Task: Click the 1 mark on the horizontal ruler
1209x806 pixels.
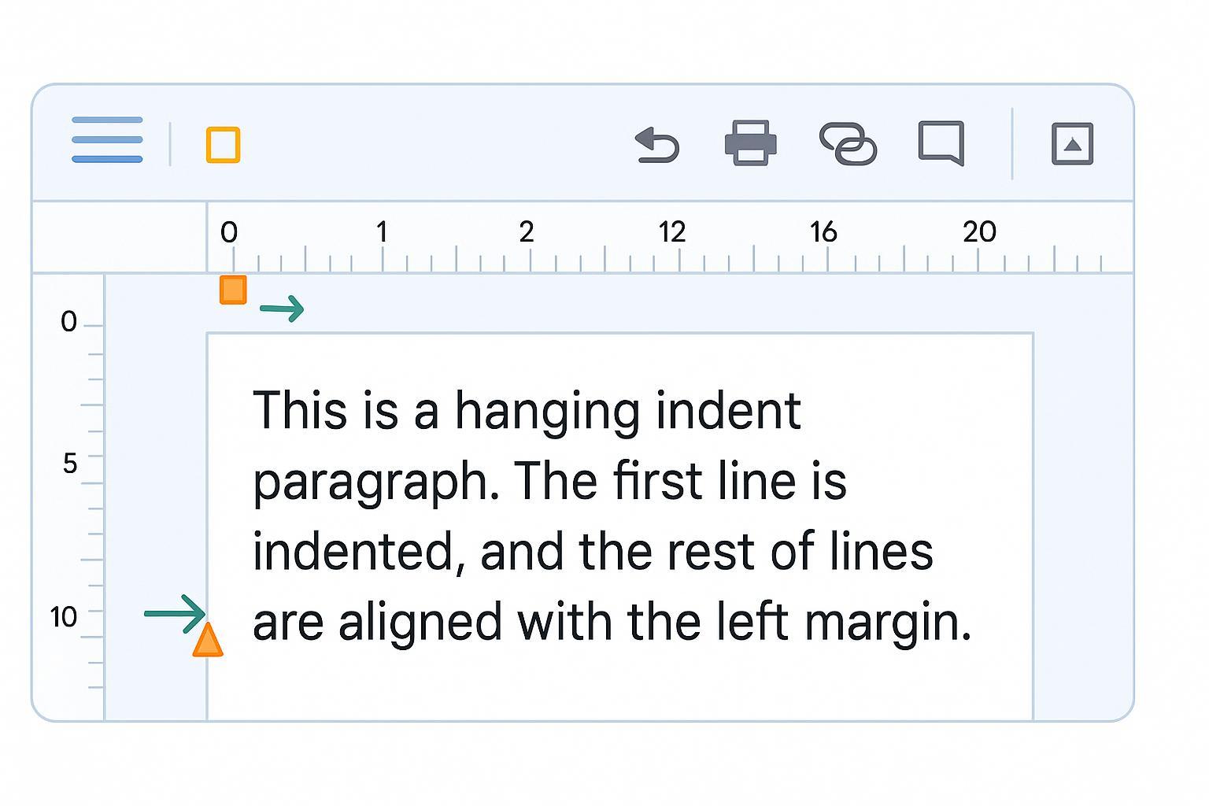Action: 382,232
